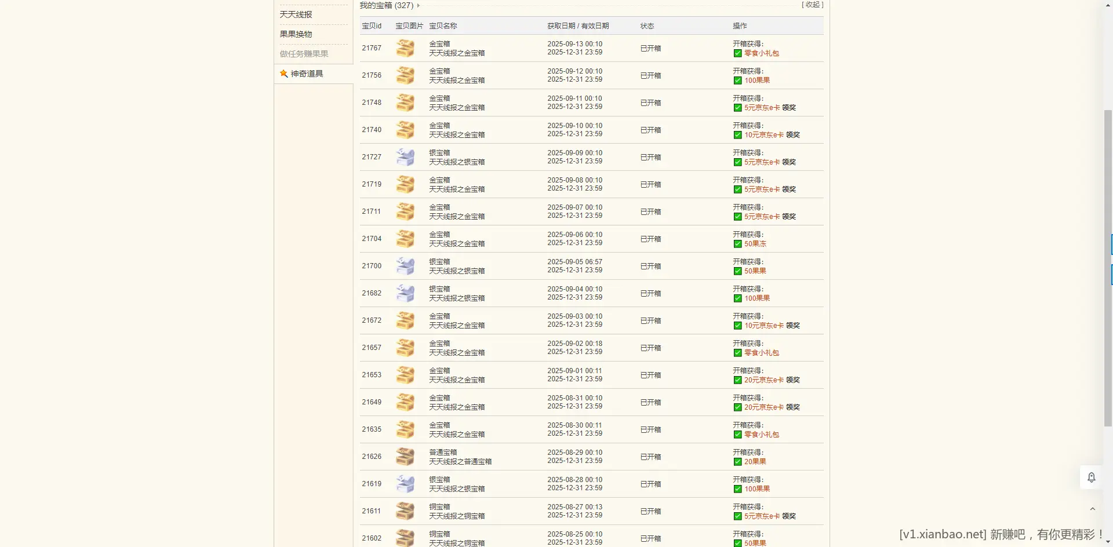Collapse the panel using the 收起 link

[812, 5]
